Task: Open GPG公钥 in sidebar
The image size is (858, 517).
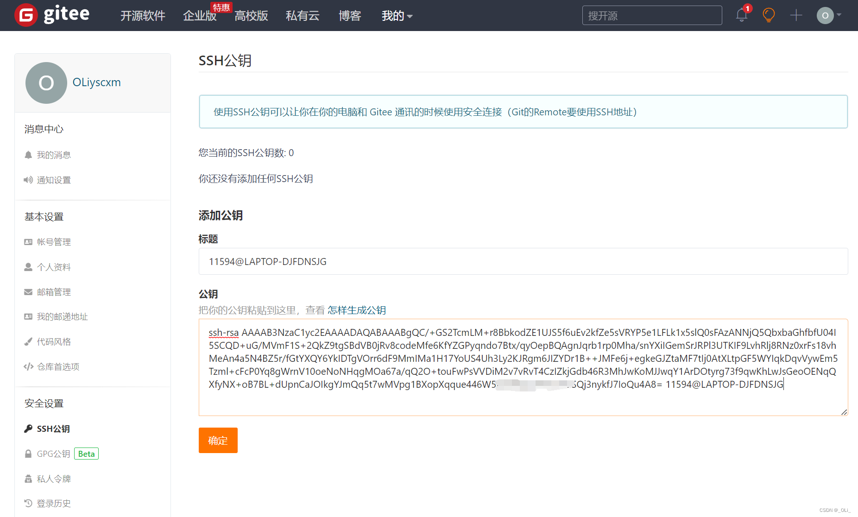Action: tap(53, 454)
